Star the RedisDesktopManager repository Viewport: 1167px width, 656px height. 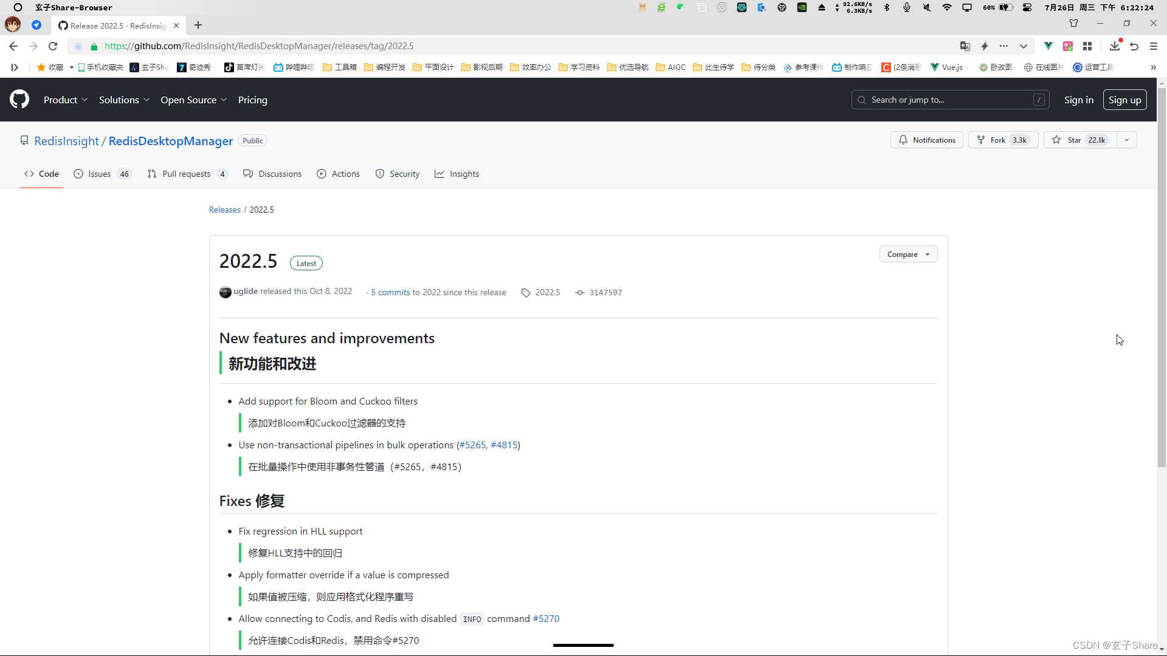point(1080,140)
